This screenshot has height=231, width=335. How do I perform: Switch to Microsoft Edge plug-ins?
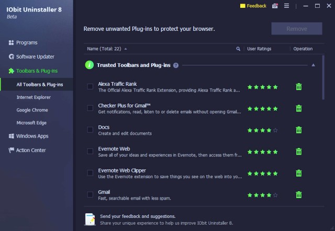31,123
